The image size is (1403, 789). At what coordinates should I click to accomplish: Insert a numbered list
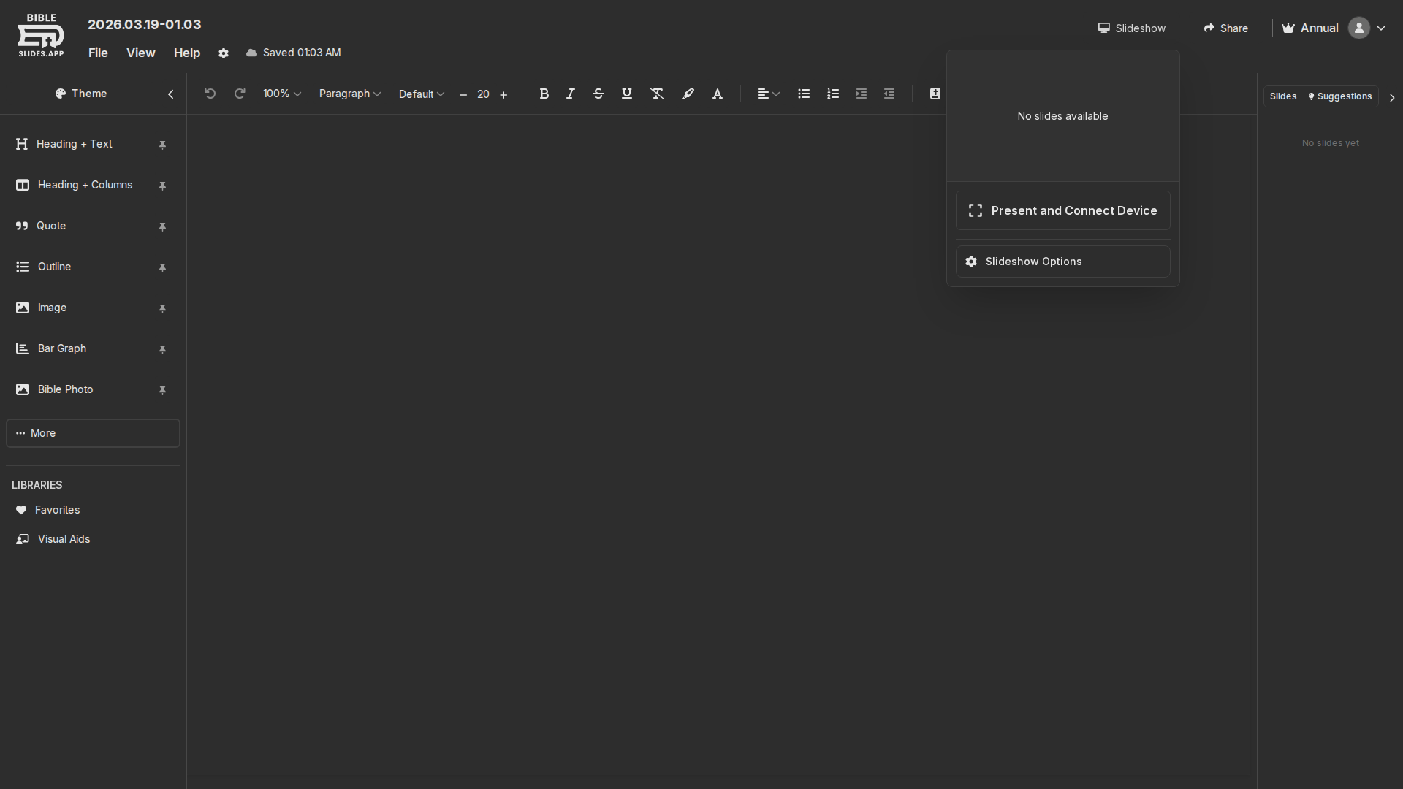click(x=833, y=94)
